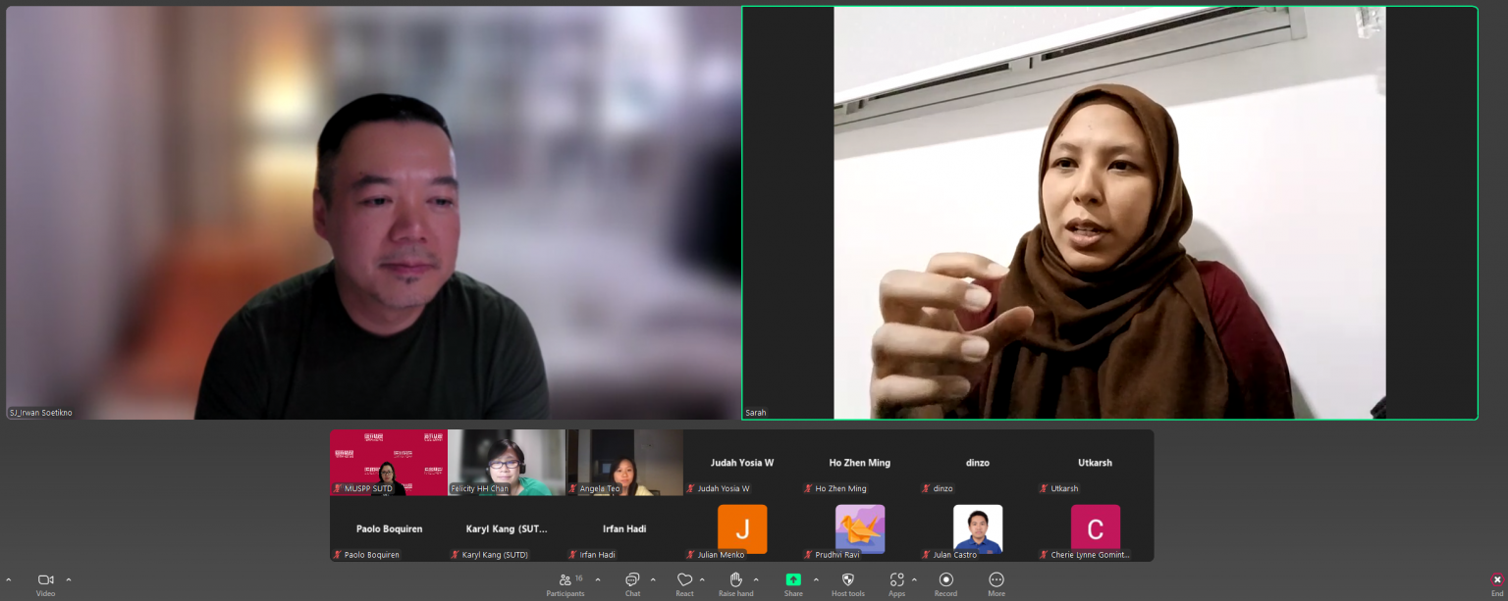This screenshot has height=601, width=1508.
Task: Open the Participants panel
Action: 565,580
